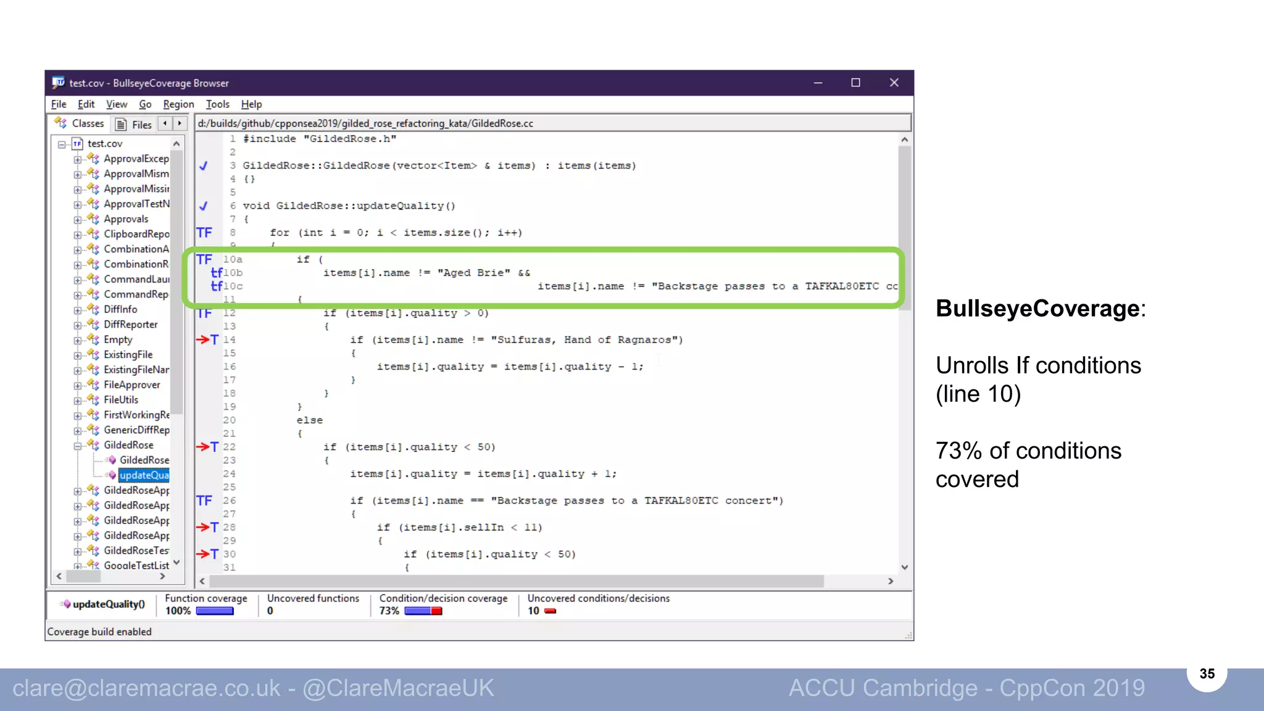Switch to the Classes tab

(x=80, y=123)
